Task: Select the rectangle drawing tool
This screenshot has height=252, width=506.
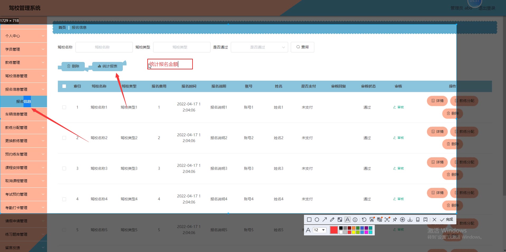Action: pyautogui.click(x=309, y=220)
